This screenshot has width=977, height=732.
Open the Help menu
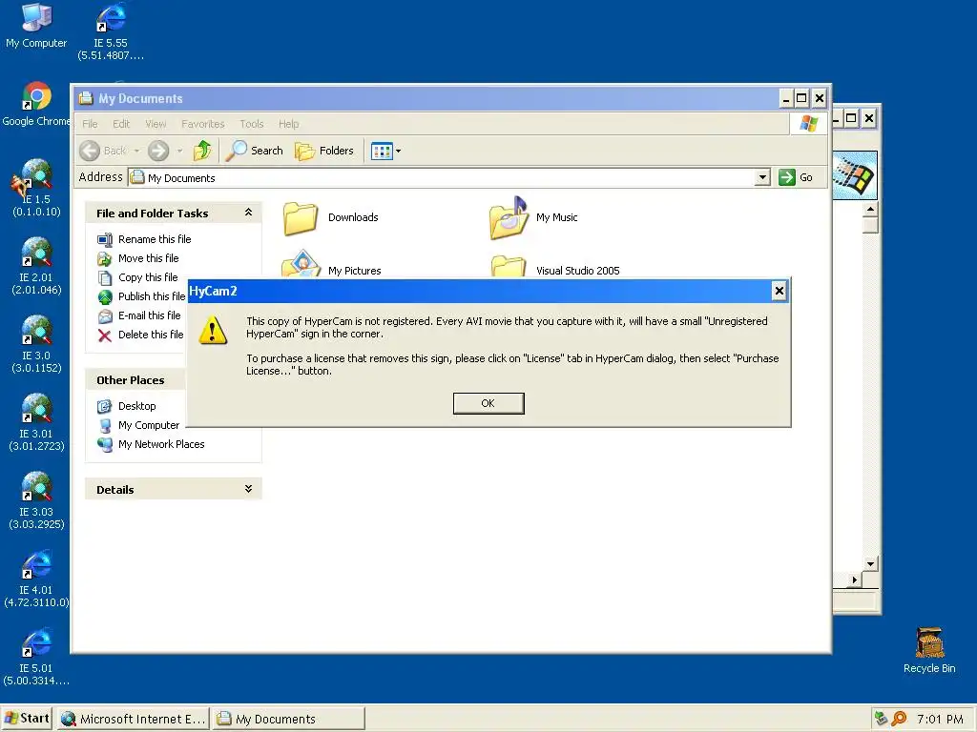[288, 124]
